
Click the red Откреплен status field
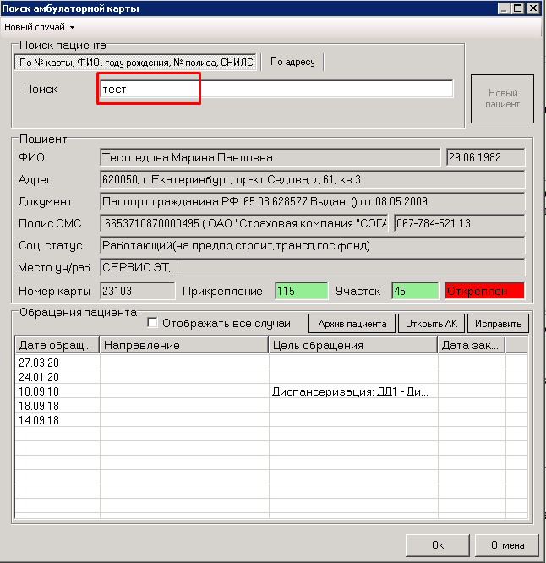(x=484, y=291)
